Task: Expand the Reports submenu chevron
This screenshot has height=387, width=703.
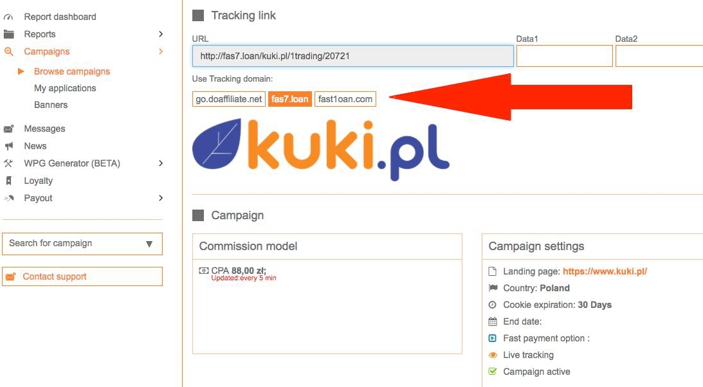Action: click(161, 34)
